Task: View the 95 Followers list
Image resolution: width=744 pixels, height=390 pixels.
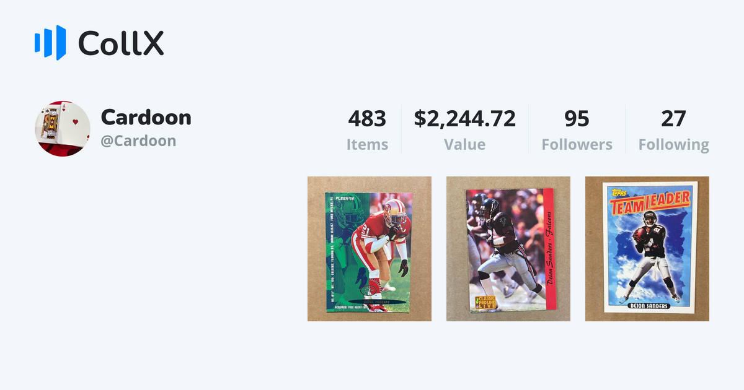Action: (x=577, y=118)
